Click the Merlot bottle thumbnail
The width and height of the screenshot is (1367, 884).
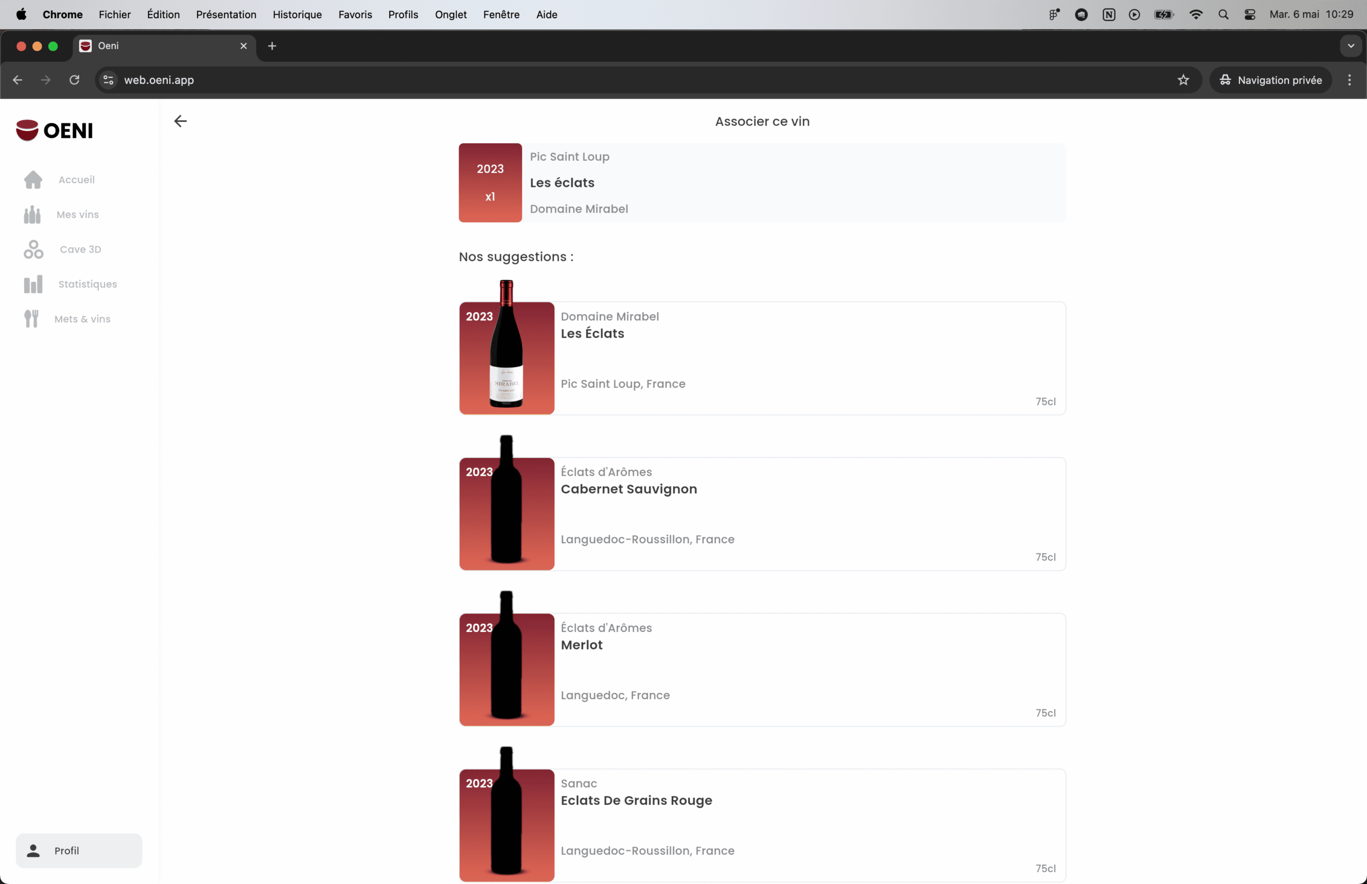[506, 655]
